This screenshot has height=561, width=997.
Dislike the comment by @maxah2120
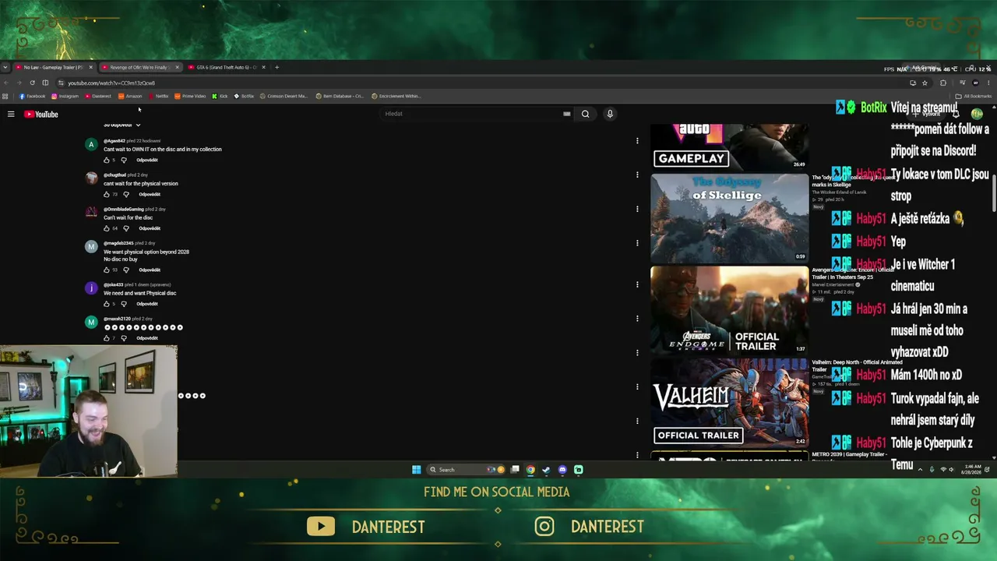[124, 338]
